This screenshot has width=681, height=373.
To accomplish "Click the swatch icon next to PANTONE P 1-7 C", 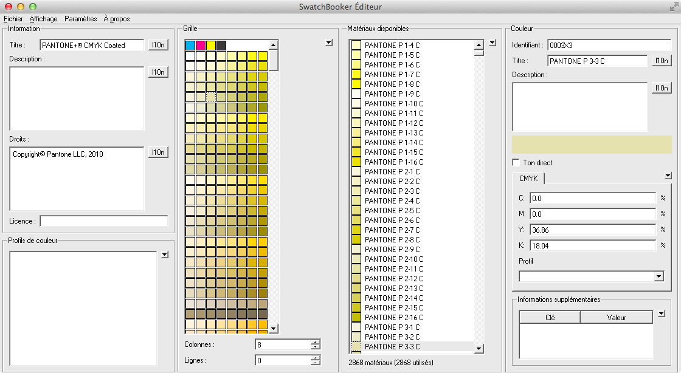I will (356, 75).
